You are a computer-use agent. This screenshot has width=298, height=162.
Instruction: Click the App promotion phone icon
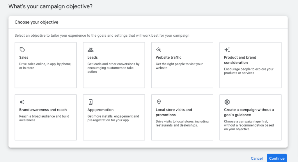coord(91,102)
